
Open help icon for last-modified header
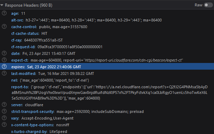click(4, 74)
